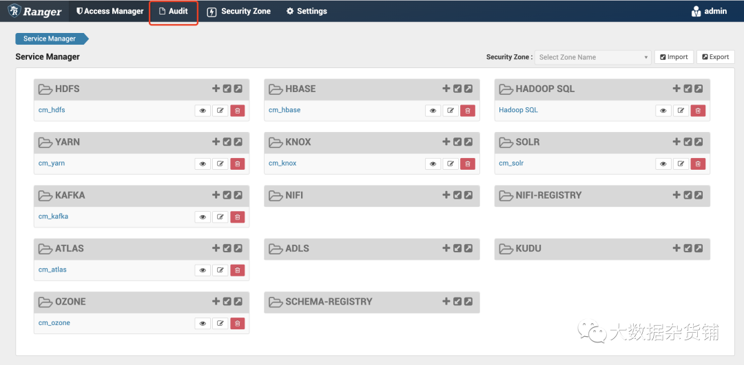Click the HDFS import icon
This screenshot has width=744, height=365.
coord(227,89)
